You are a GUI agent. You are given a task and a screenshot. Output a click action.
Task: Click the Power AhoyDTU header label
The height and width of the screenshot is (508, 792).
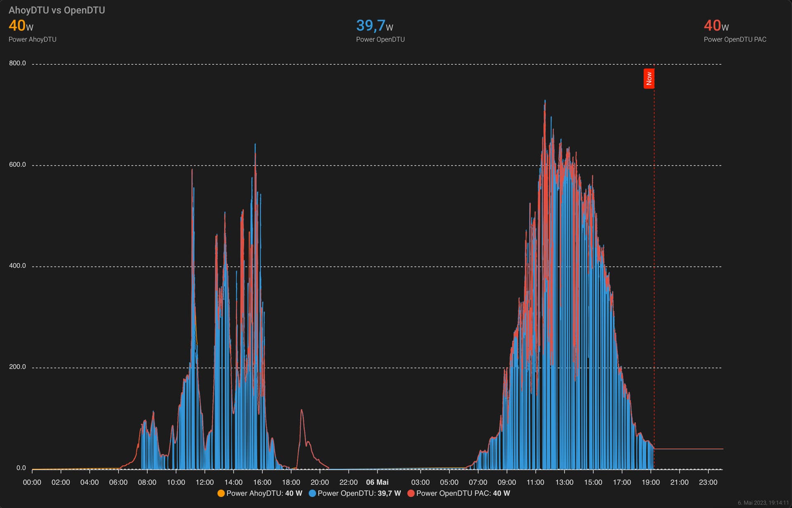tap(33, 40)
